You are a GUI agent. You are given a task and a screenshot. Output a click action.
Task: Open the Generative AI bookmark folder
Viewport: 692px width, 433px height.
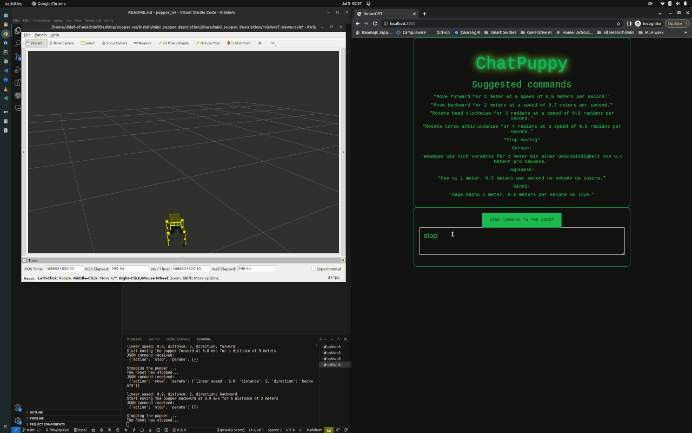point(536,32)
